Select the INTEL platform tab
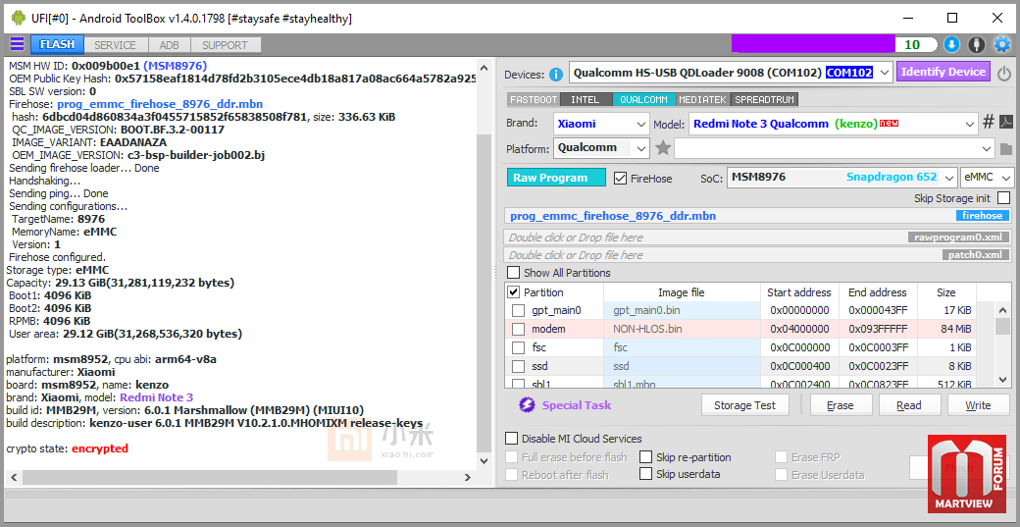The height and width of the screenshot is (527, 1020). 586,99
